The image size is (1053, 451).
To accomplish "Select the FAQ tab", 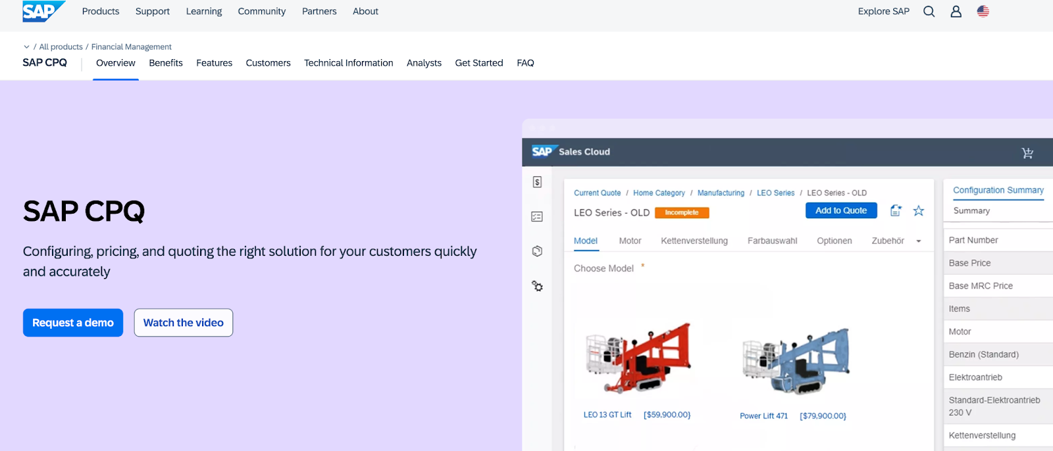I will click(x=525, y=63).
